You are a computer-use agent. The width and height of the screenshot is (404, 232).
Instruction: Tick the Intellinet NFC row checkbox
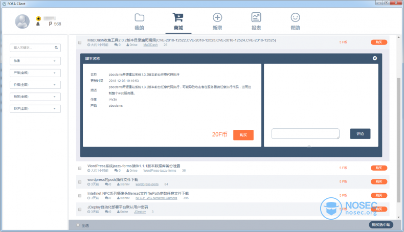pyautogui.click(x=80, y=196)
